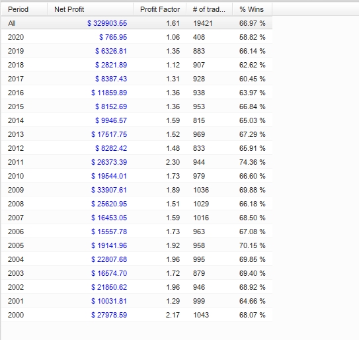Click the 2017 wins value 60.45 %

click(253, 79)
